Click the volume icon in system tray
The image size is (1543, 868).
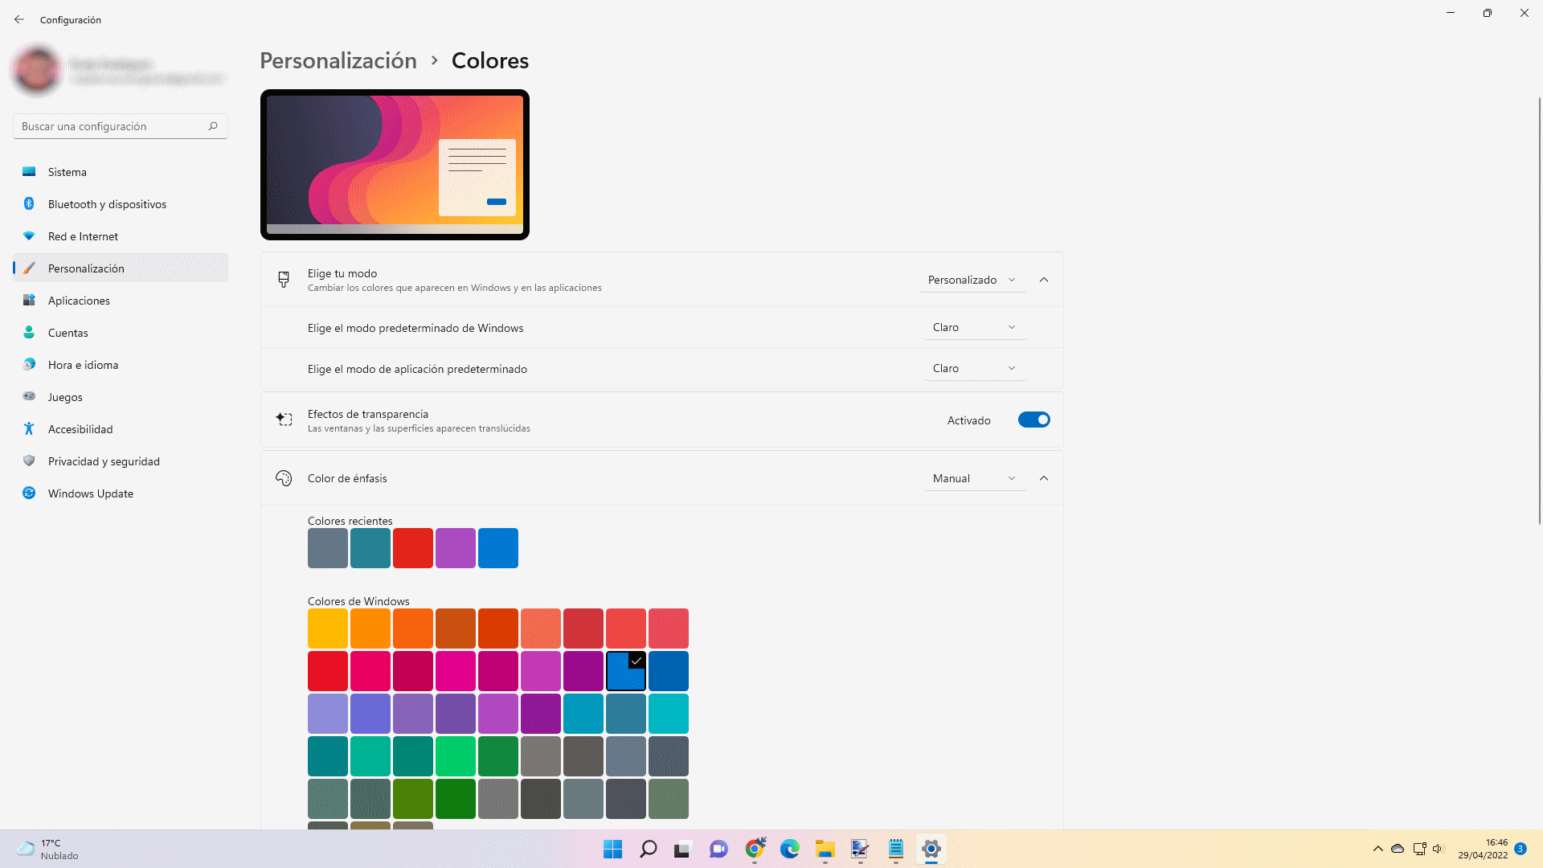tap(1438, 849)
